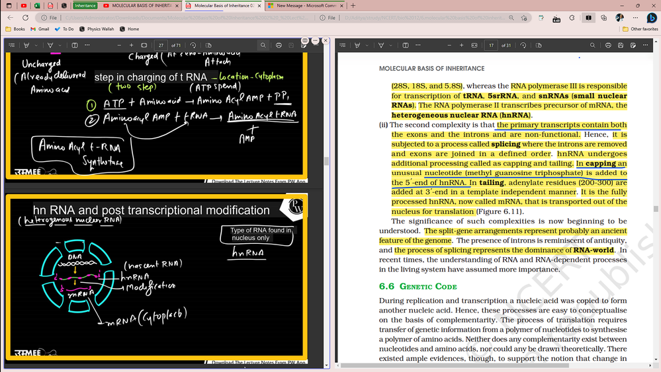The image size is (661, 372).
Task: Add this page to favorites
Action: click(x=524, y=18)
